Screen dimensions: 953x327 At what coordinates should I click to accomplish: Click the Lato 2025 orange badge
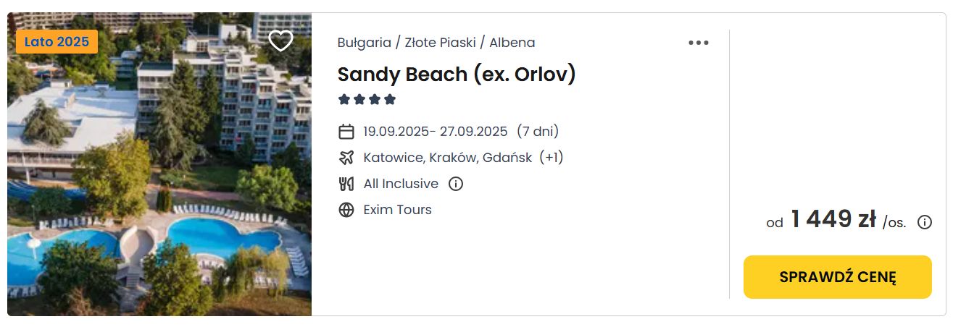coord(57,42)
